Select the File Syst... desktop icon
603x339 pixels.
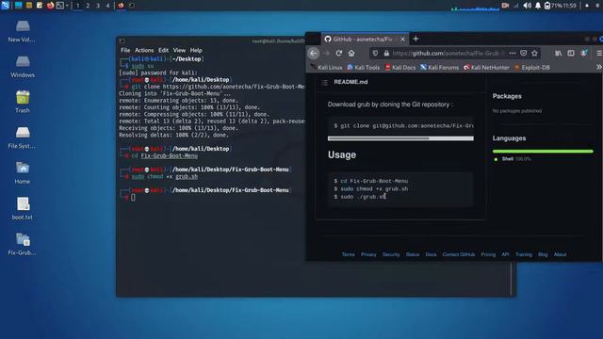pos(23,137)
